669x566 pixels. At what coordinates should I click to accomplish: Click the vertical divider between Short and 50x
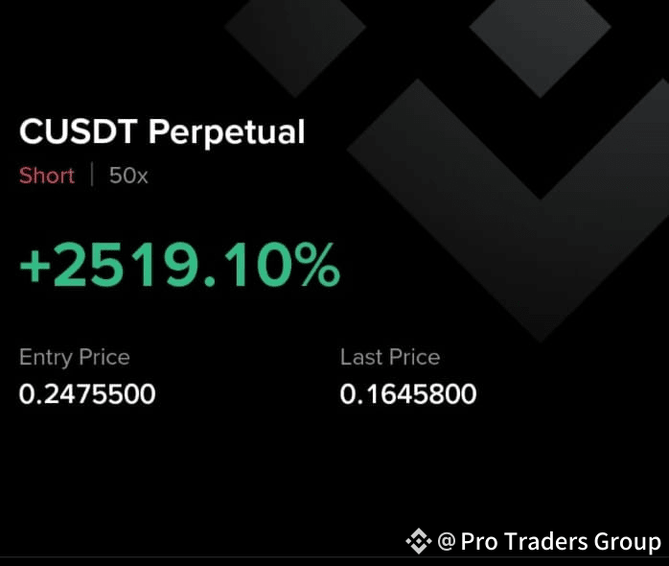(x=92, y=175)
